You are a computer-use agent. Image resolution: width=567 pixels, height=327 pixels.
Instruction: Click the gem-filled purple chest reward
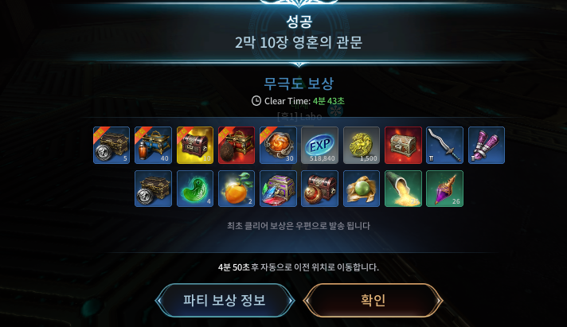[x=278, y=189]
